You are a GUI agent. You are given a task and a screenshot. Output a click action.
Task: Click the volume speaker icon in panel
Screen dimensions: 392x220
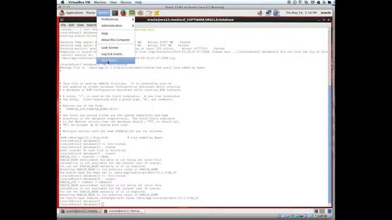[260, 13]
